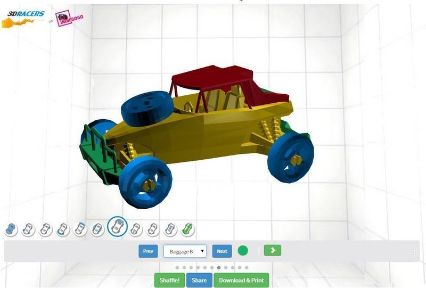
Task: Go to the previous part with Prev
Action: pos(148,251)
